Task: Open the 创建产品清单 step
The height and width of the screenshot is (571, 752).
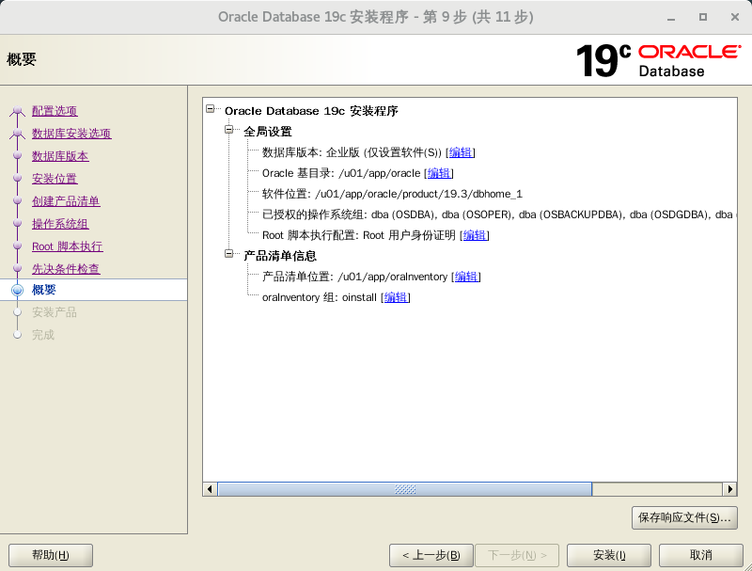Action: pyautogui.click(x=66, y=201)
